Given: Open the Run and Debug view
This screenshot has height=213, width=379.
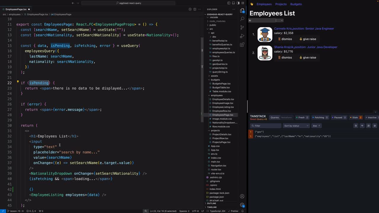Looking at the screenshot, I should tap(242, 36).
